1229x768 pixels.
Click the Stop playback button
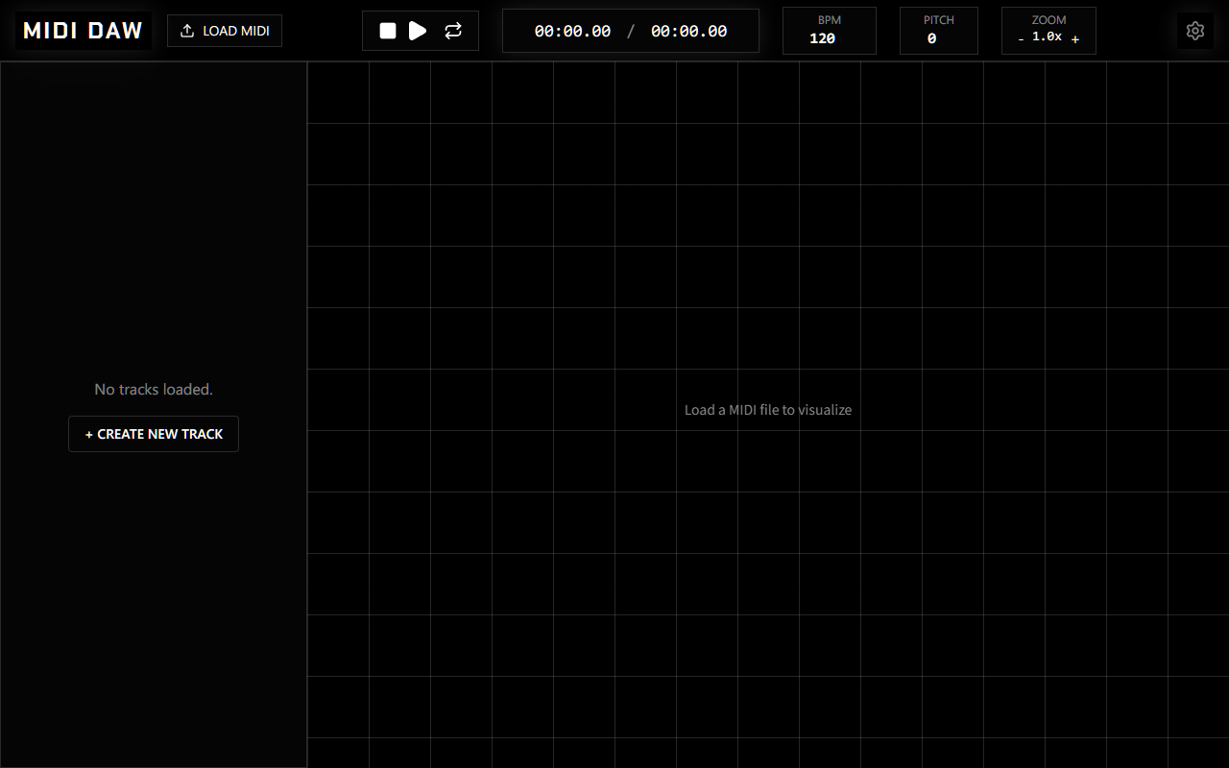coord(388,31)
